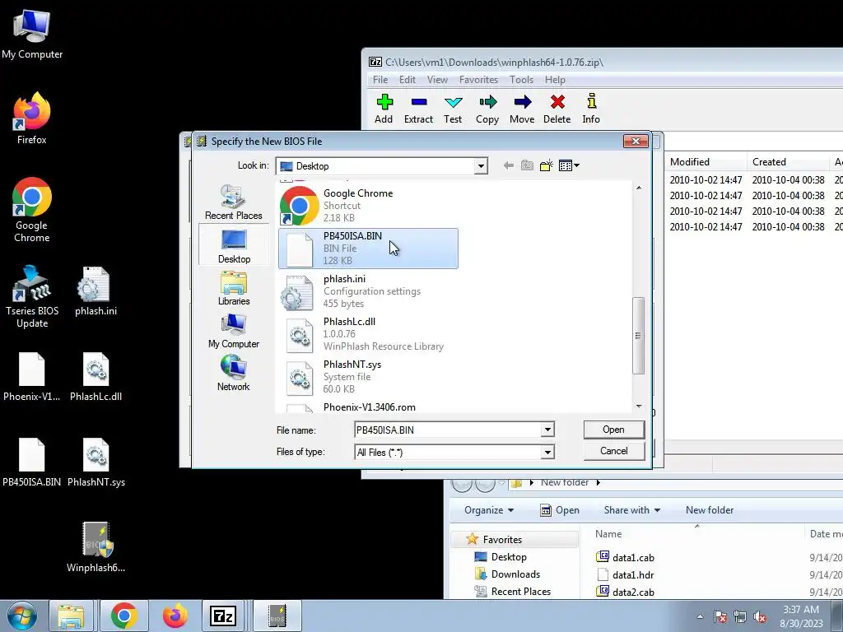Viewport: 843px width, 632px height.
Task: Select Downloads under Explorer Favorites
Action: pyautogui.click(x=515, y=574)
